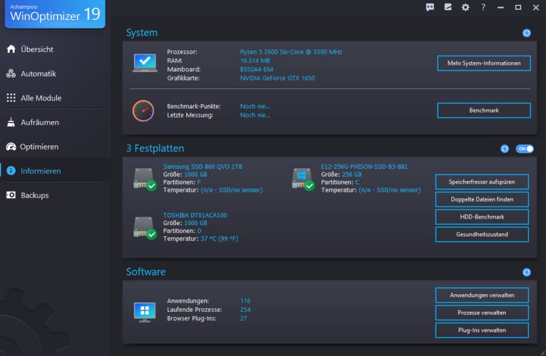This screenshot has height=356, width=546.
Task: Refresh the System information panel
Action: pyautogui.click(x=526, y=33)
